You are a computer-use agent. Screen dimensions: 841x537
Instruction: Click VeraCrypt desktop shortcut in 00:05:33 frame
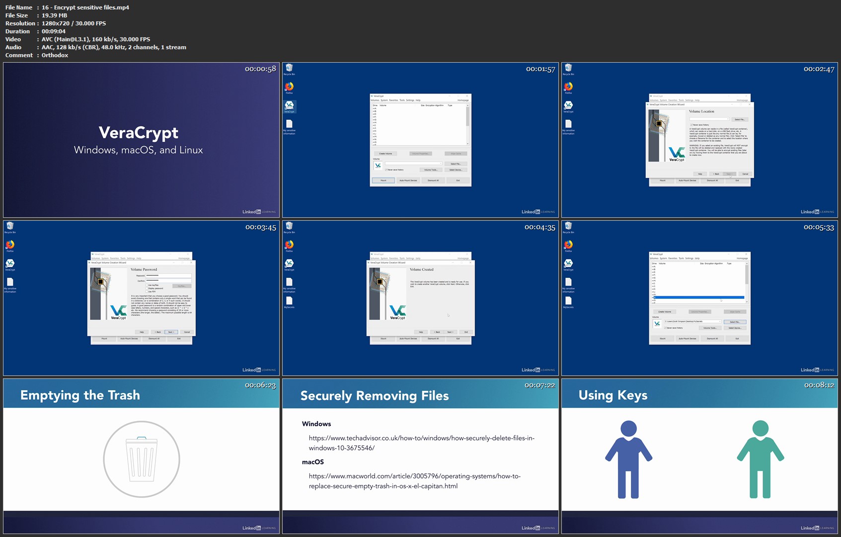pyautogui.click(x=568, y=263)
